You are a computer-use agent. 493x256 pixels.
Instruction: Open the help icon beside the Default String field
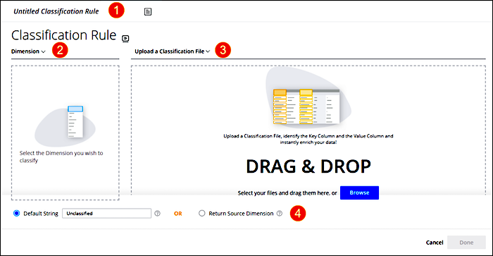[x=158, y=214]
